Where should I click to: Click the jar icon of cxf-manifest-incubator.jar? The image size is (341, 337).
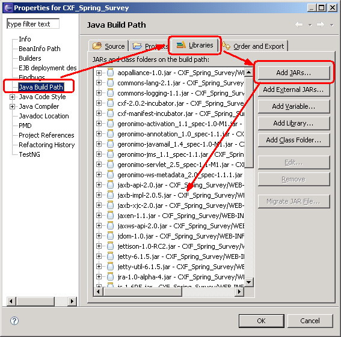110,114
